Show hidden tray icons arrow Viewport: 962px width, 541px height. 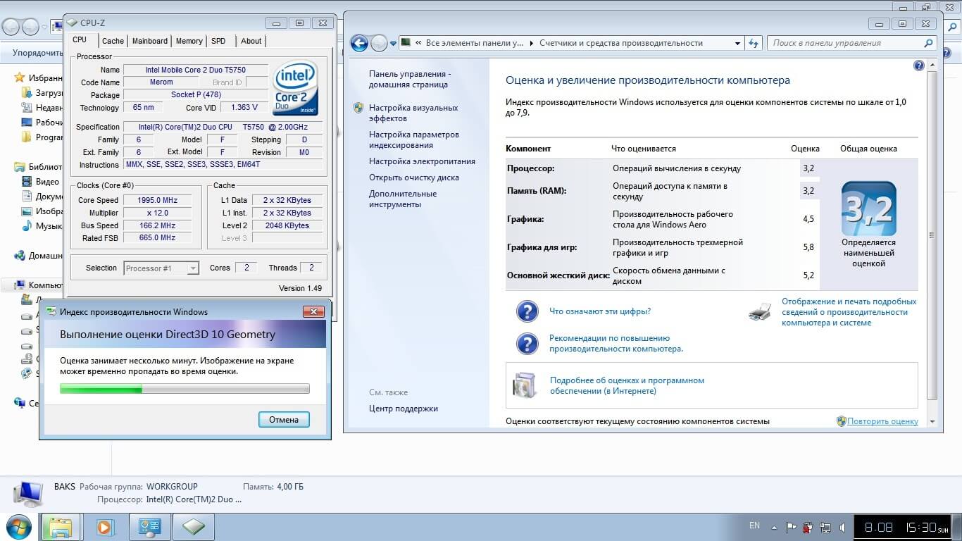point(775,527)
